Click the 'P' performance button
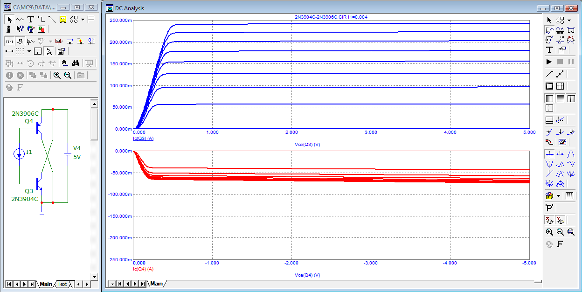 (x=549, y=208)
